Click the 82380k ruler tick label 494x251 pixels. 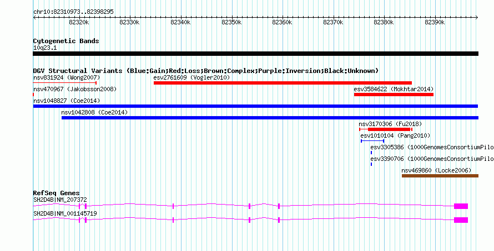point(384,23)
